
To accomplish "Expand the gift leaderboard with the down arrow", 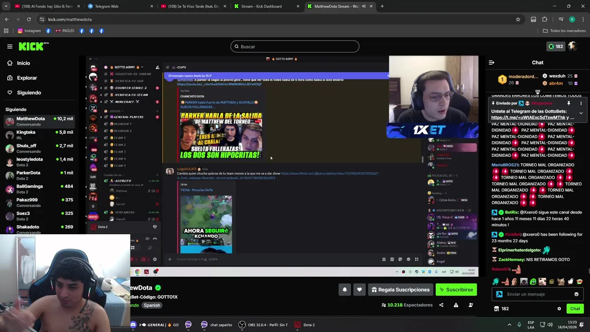I will coord(537,92).
